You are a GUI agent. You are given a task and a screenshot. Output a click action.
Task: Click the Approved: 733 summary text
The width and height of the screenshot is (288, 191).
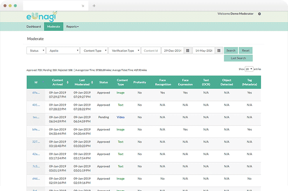click(34, 70)
